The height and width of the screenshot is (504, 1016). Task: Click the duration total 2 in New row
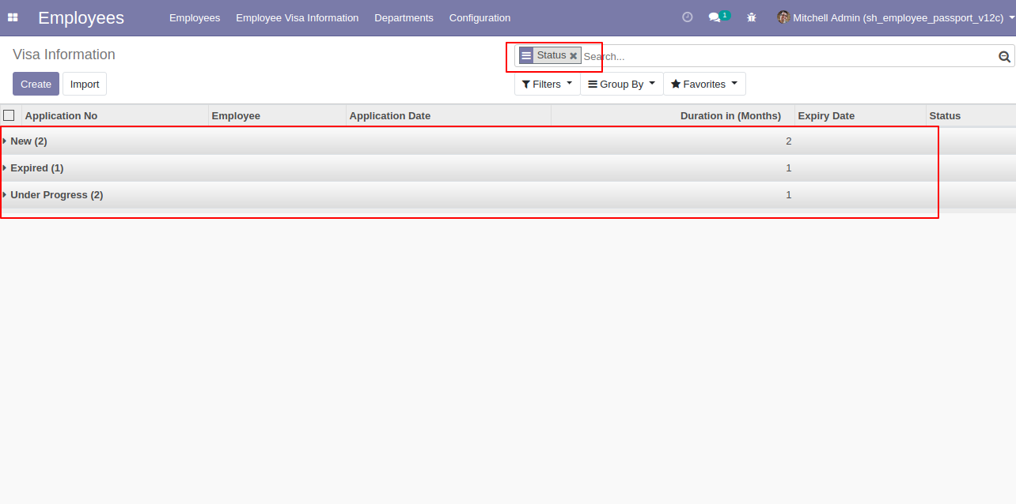pyautogui.click(x=788, y=141)
